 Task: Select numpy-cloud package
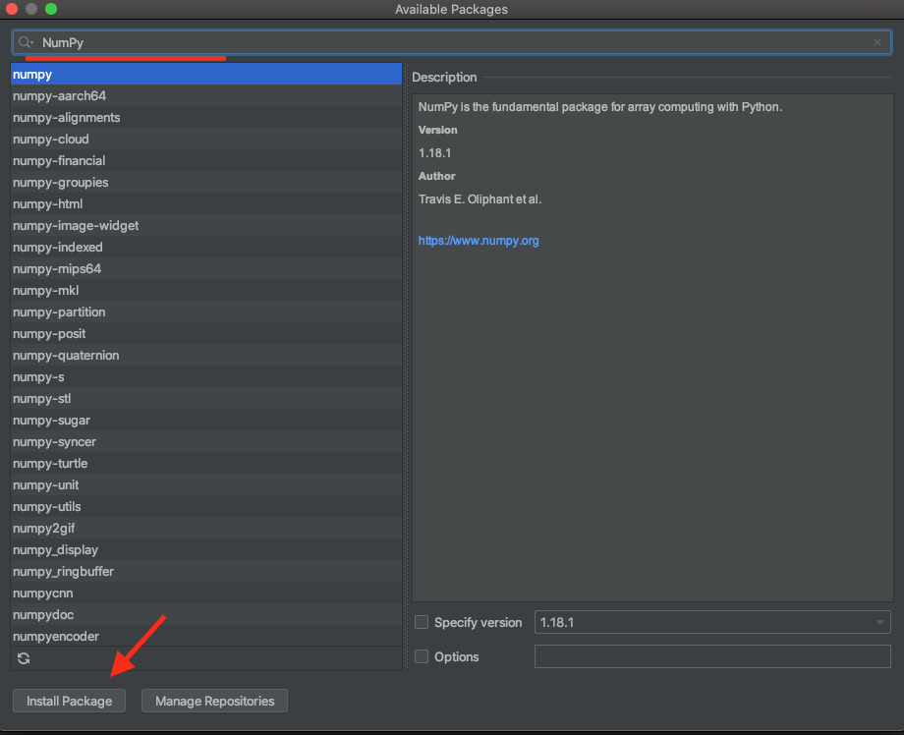click(206, 139)
